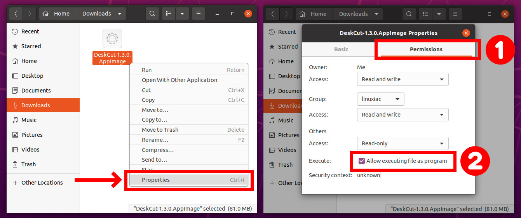
Task: Choose Open With Other Application
Action: (x=188, y=80)
